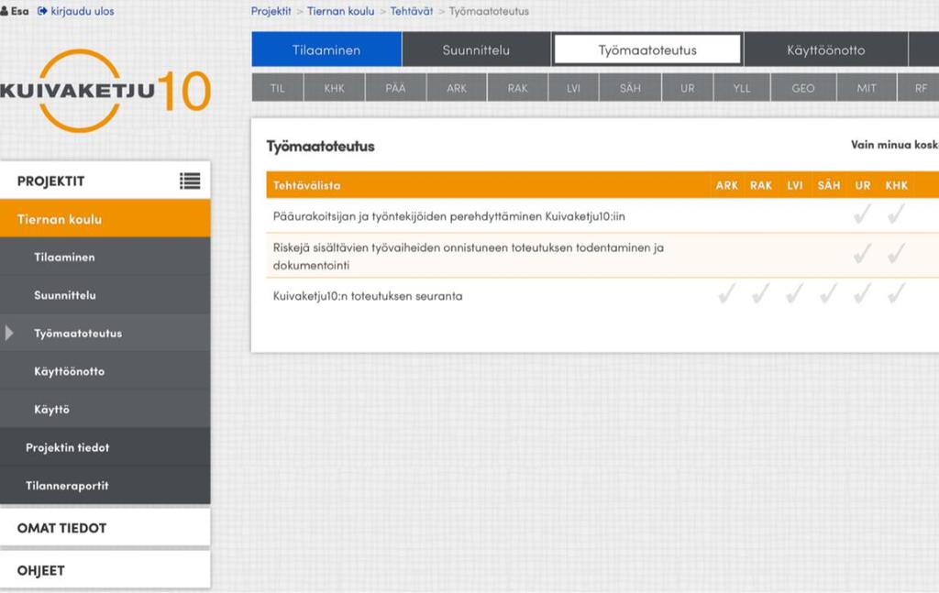939x593 pixels.
Task: Filter by the TIL role tab
Action: 277,88
